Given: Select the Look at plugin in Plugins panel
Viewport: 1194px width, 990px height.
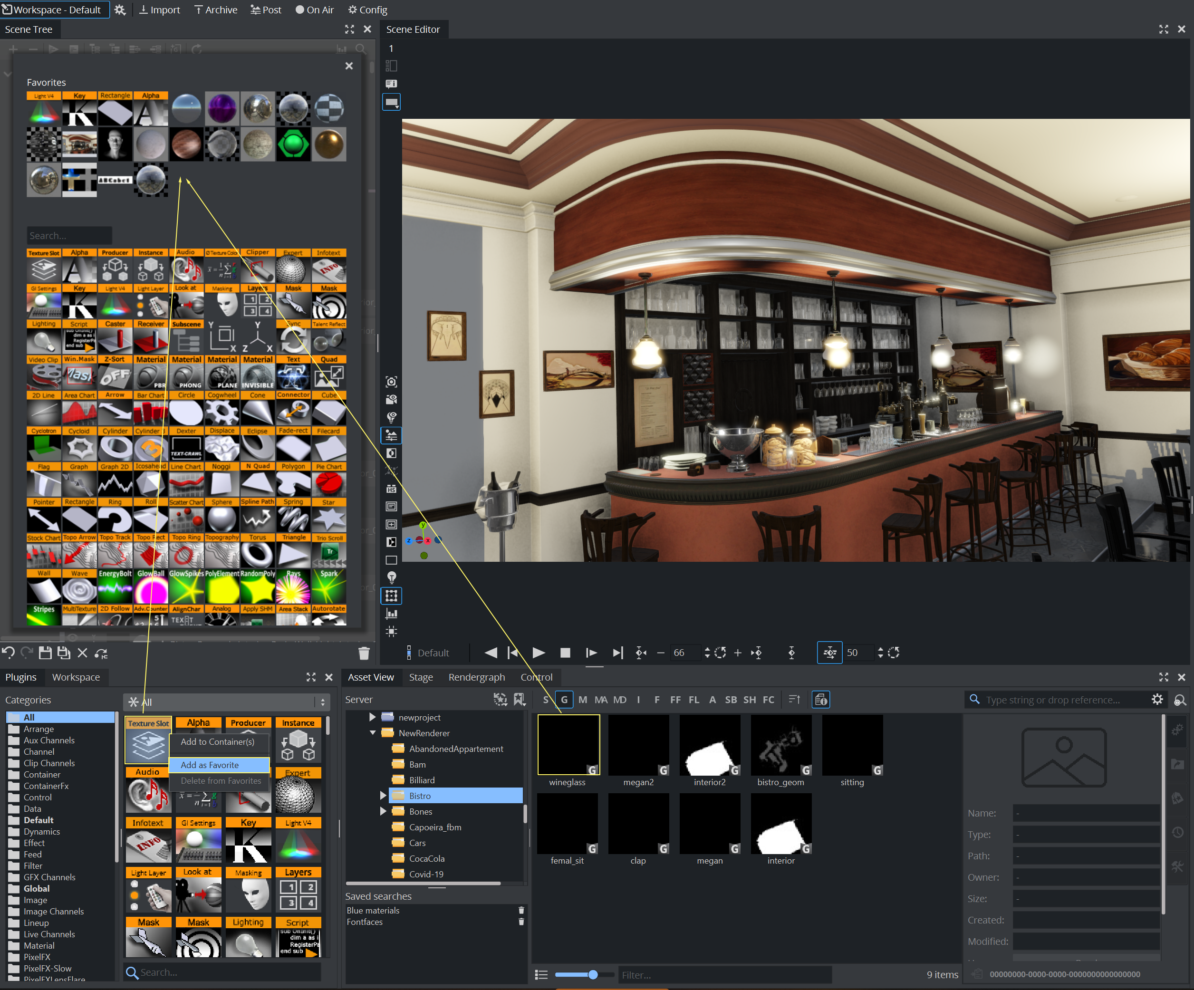Looking at the screenshot, I should point(198,890).
